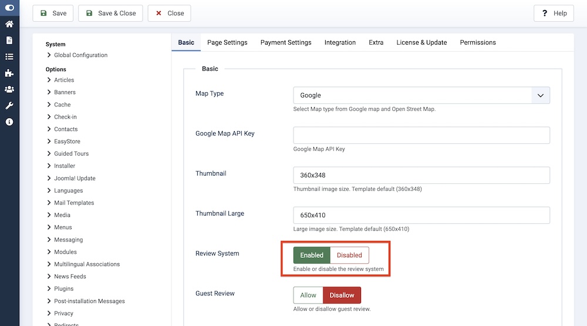Open the Menus list icon in sidebar
The image size is (587, 326).
9,57
